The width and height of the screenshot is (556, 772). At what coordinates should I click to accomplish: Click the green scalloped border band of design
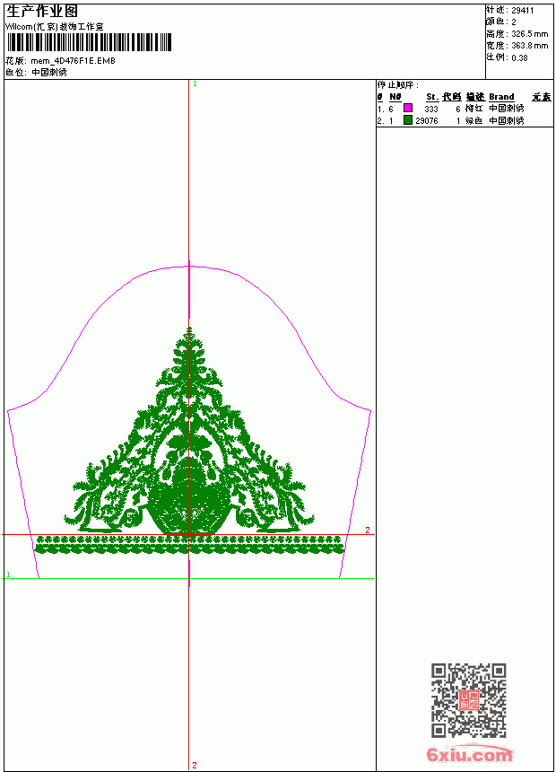point(189,545)
